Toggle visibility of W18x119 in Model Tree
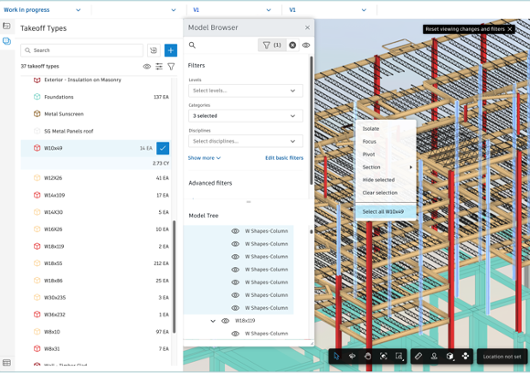 tap(225, 321)
